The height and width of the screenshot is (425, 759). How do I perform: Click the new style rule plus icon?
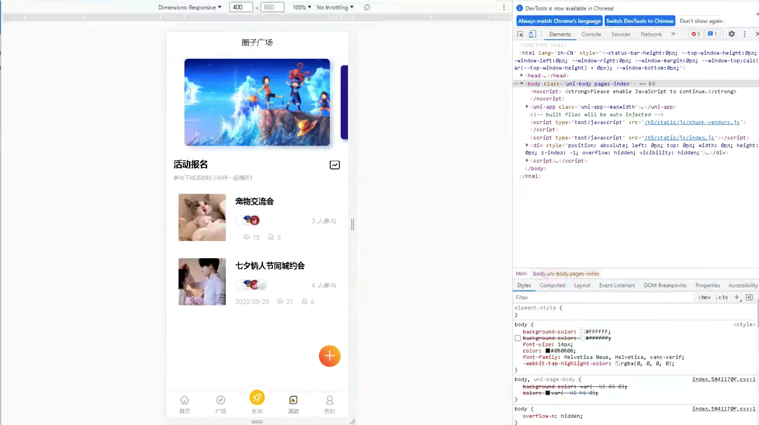pyautogui.click(x=737, y=297)
